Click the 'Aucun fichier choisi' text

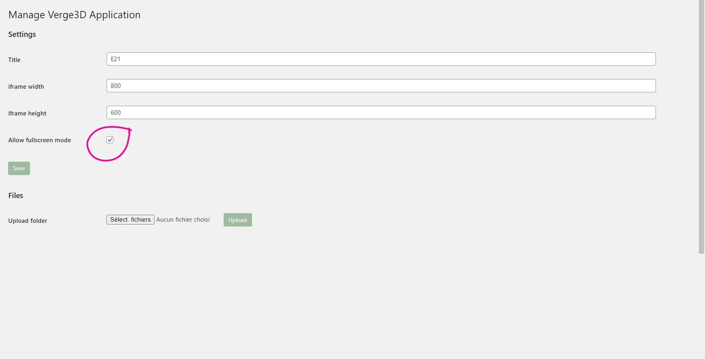(183, 220)
